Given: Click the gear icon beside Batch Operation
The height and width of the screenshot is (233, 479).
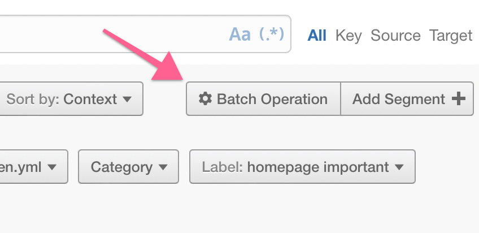Looking at the screenshot, I should click(x=206, y=99).
